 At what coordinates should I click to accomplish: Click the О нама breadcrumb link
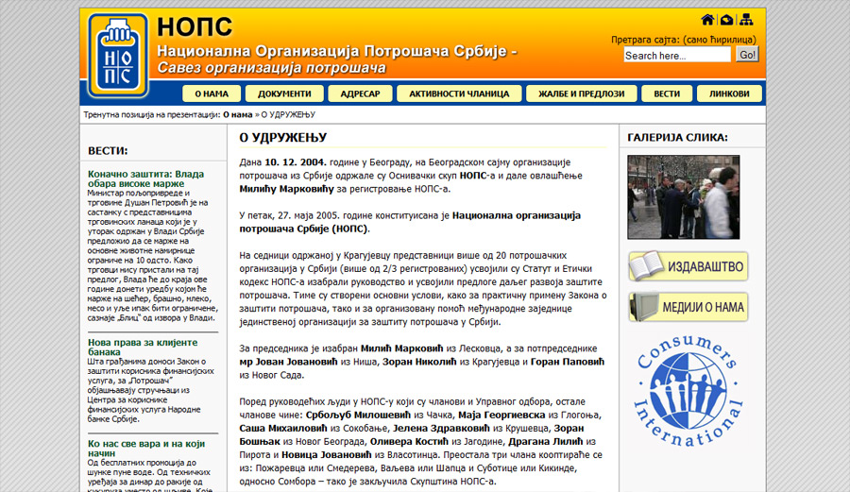(x=237, y=115)
